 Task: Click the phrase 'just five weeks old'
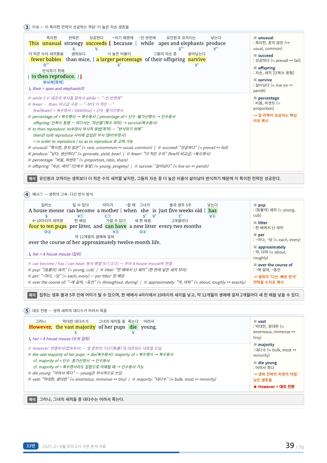(180, 211)
